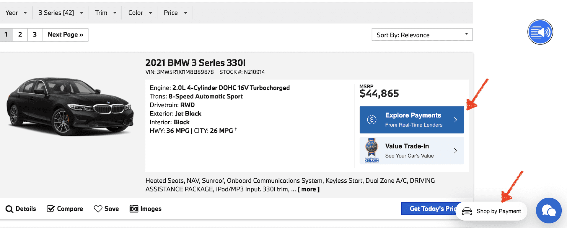Click the Shop by Payment pill
Image resolution: width=567 pixels, height=228 pixels.
tap(491, 211)
